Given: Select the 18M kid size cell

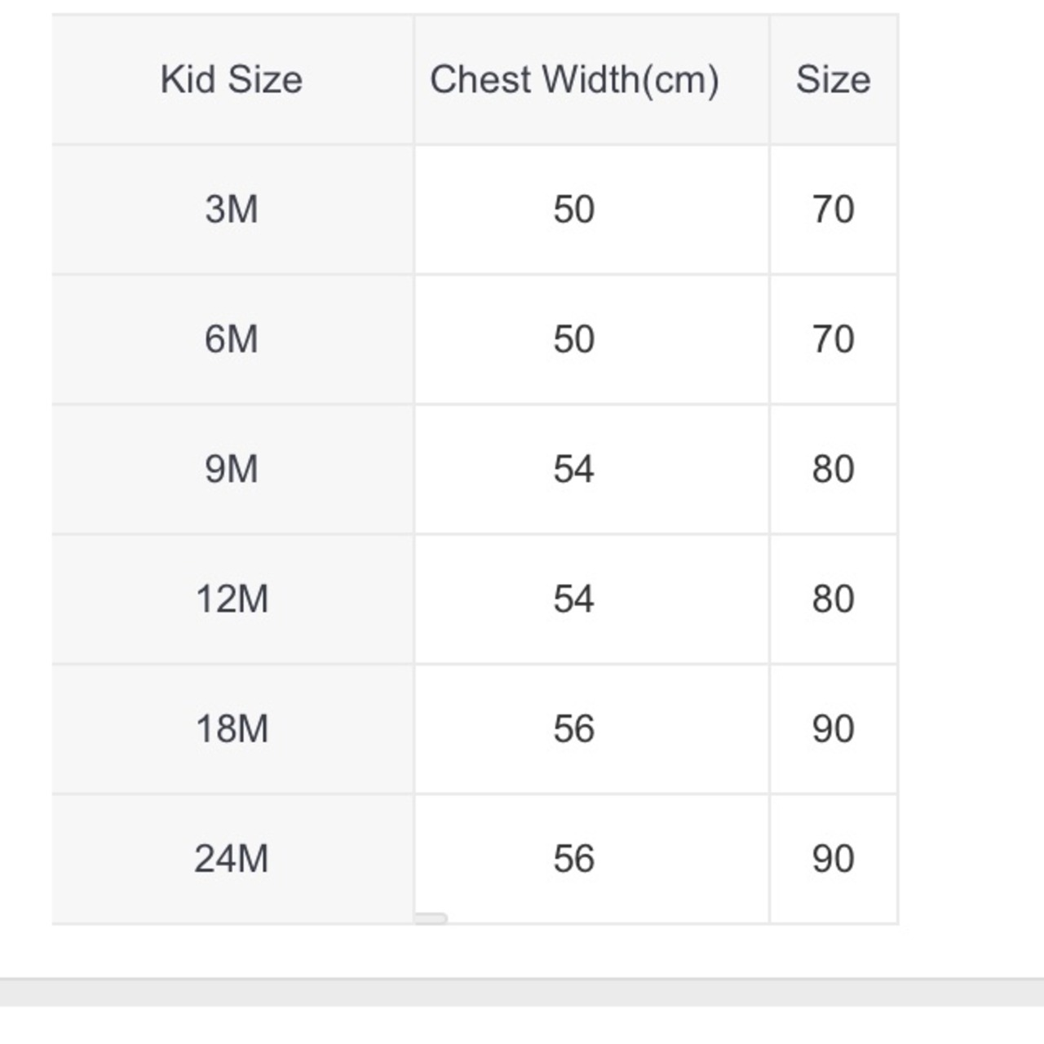Looking at the screenshot, I should point(232,728).
